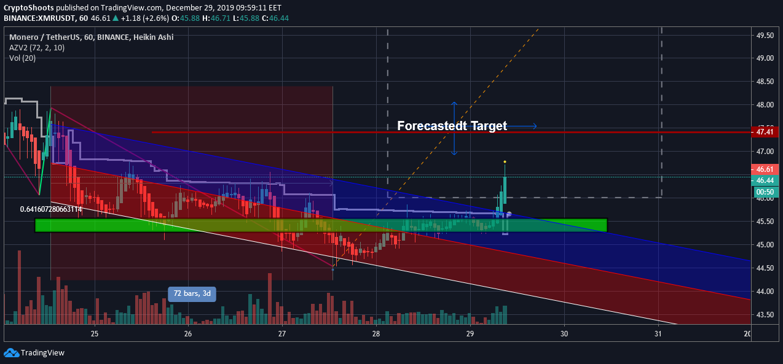Select the AZV2 (72, 2, 10) indicator label
This screenshot has height=364, width=783.
[x=36, y=48]
